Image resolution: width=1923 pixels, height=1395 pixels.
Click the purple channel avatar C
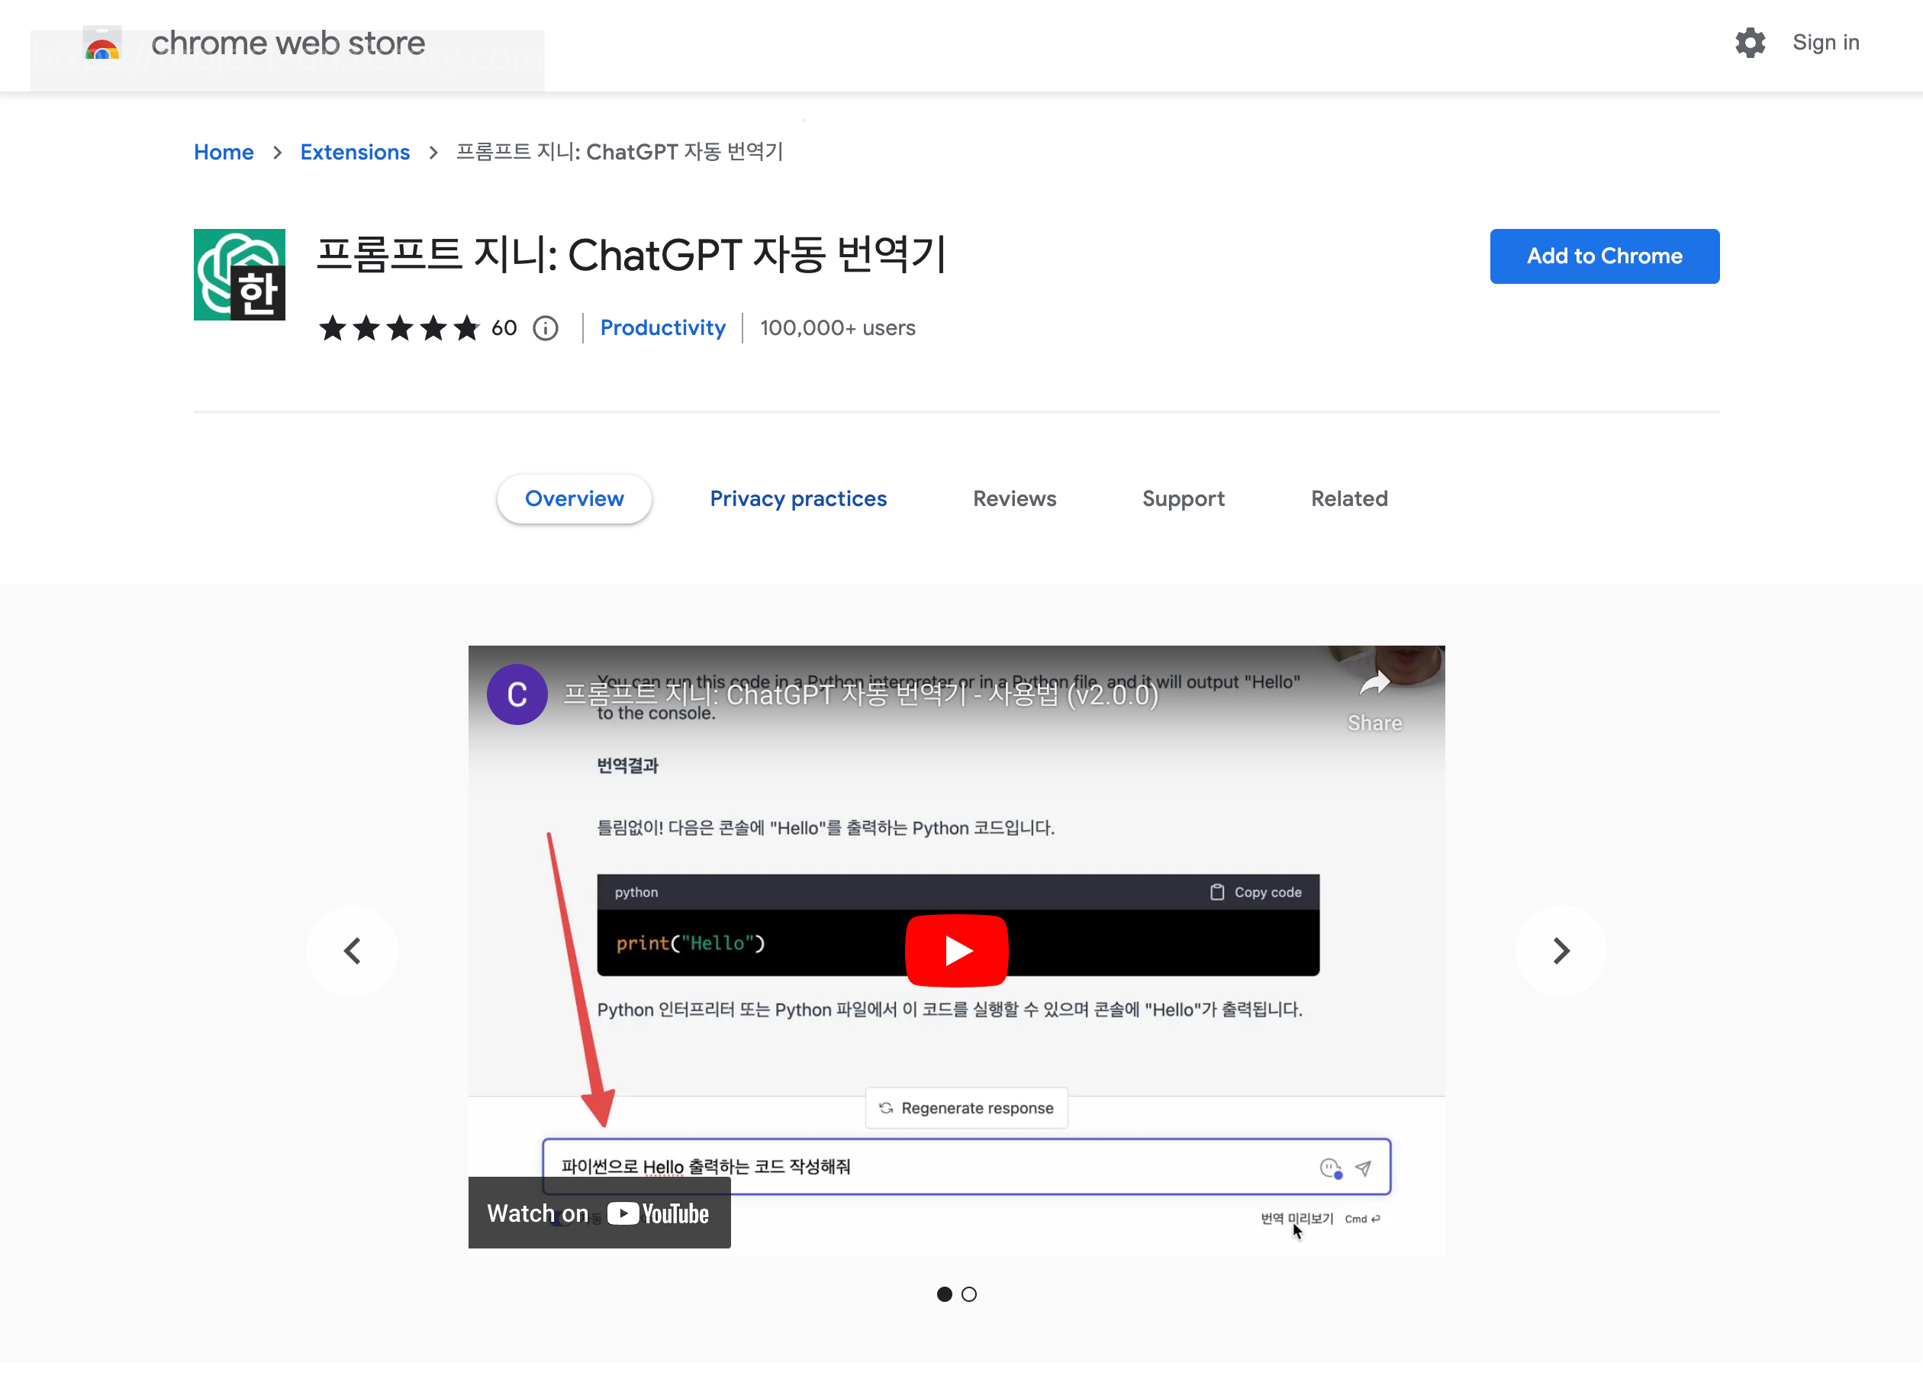517,694
